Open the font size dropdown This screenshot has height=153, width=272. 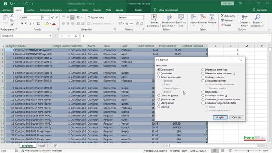48,17
